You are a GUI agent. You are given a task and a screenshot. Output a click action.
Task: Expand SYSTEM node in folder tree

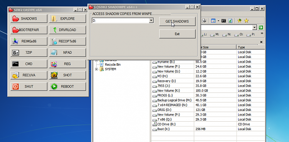tap(96, 69)
